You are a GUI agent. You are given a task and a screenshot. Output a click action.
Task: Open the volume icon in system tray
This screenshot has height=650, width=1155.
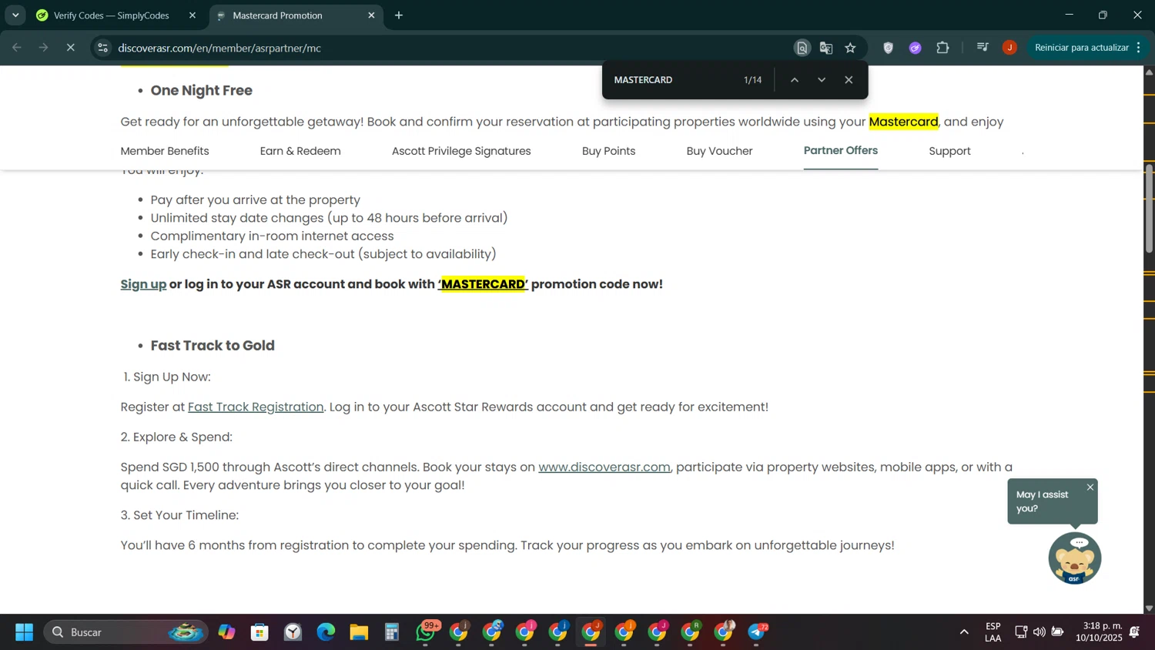pyautogui.click(x=1039, y=632)
